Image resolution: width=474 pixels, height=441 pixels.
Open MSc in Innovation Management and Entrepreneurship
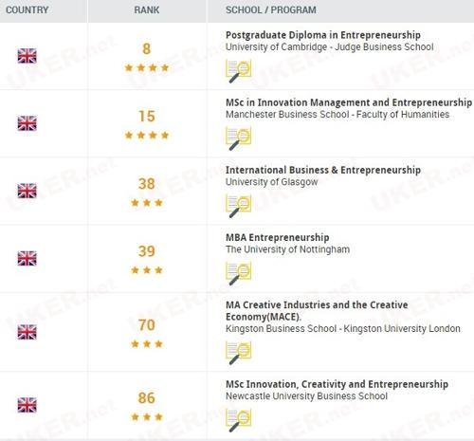349,102
